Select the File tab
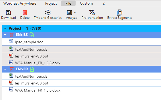Viewport: 161px width, 100px height. pos(68,3)
